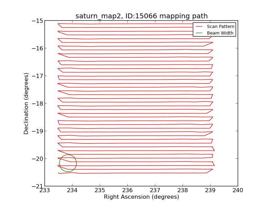Click the x-axis tick label 233
Viewport: 276px width, 207px height.
tap(45, 190)
